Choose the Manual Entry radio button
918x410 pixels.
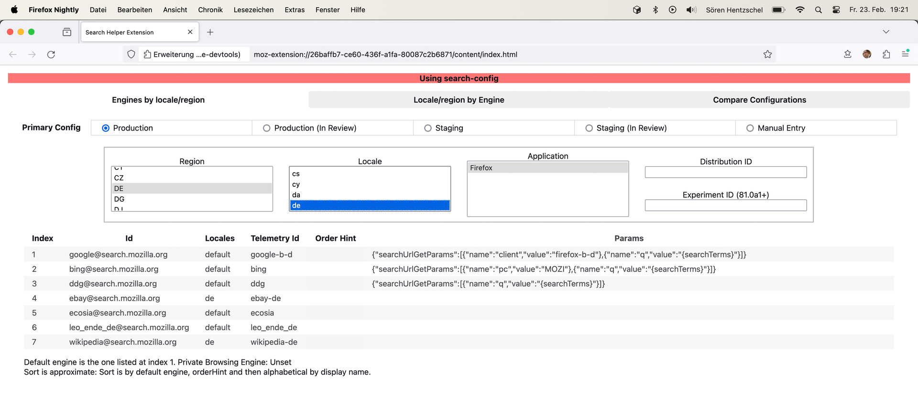(750, 128)
